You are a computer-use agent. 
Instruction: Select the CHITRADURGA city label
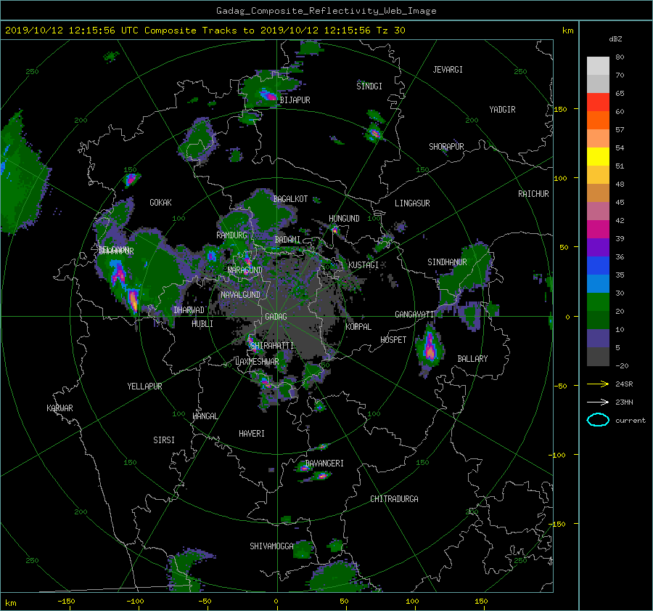pyautogui.click(x=394, y=499)
